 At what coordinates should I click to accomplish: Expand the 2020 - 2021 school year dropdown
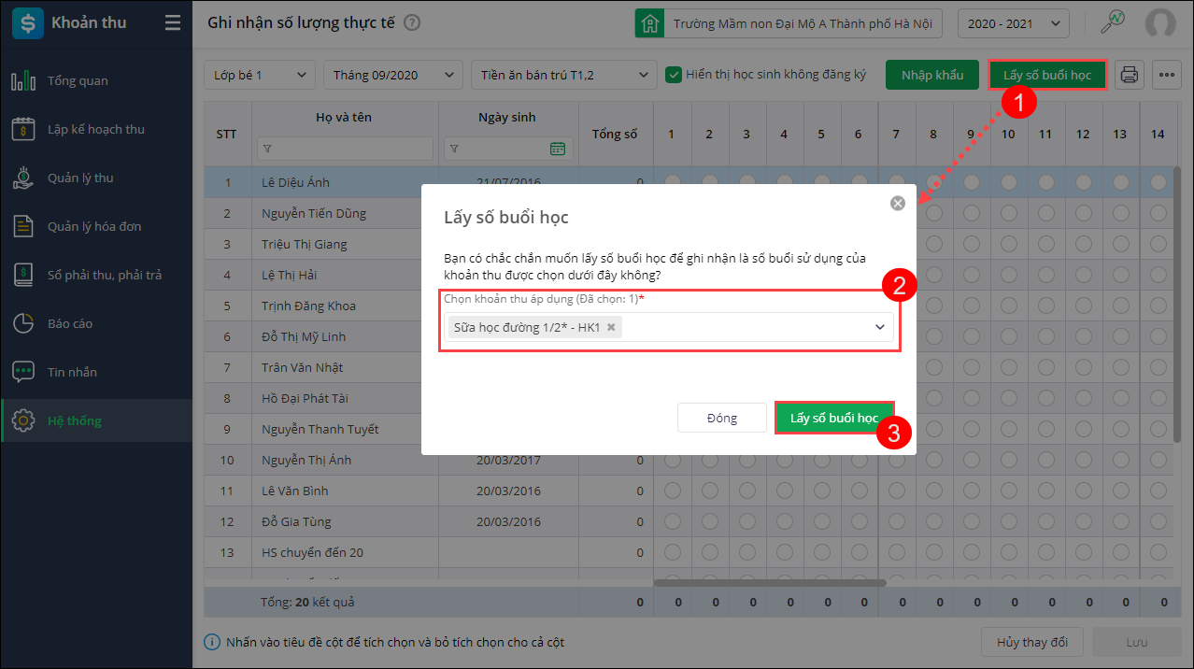pyautogui.click(x=1014, y=23)
